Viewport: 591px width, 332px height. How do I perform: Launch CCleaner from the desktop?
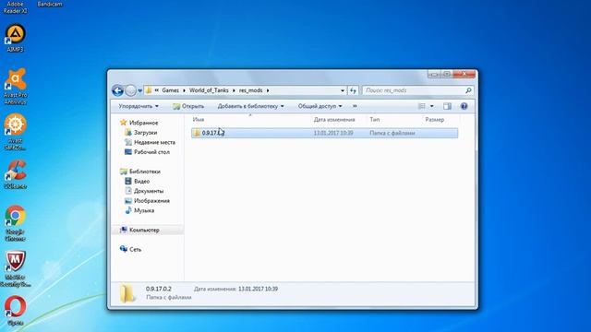point(15,174)
